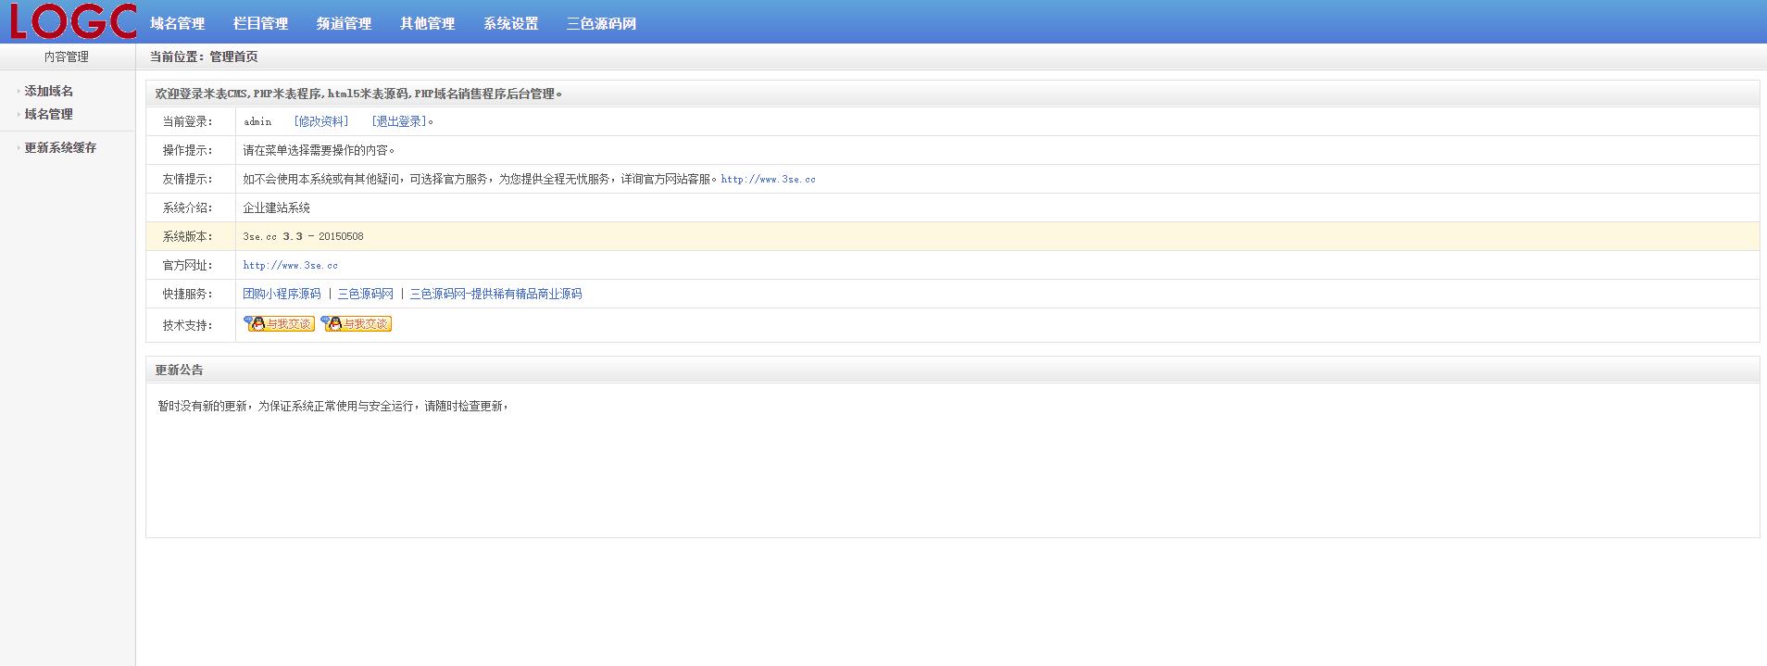Select 域名管理 in the sidebar

[49, 114]
